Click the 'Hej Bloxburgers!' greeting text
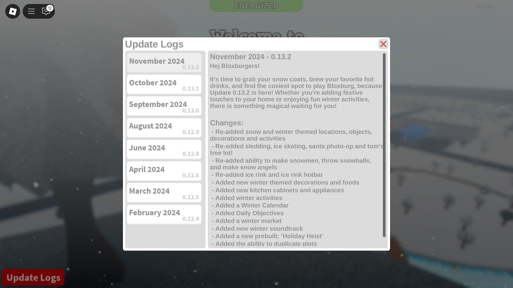513x288 pixels. (x=235, y=66)
